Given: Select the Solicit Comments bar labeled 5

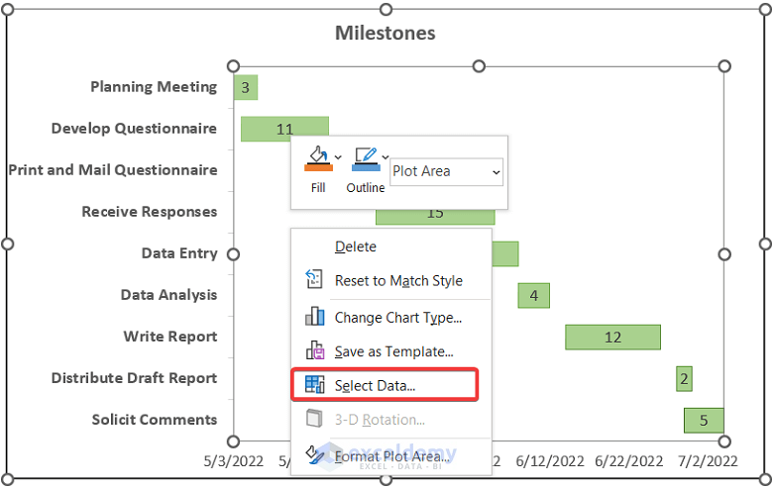Looking at the screenshot, I should (x=704, y=420).
